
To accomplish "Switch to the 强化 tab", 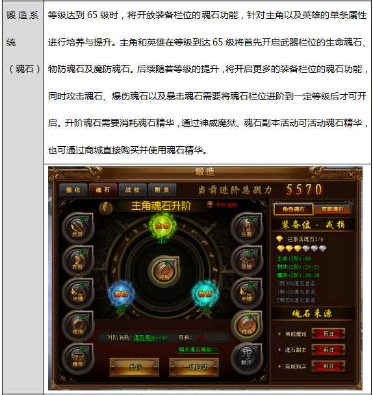I will coord(73,190).
